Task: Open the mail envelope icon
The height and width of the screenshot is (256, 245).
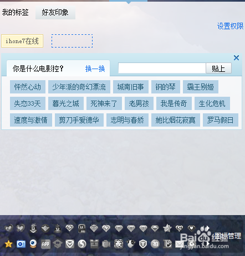Action: 180,244
